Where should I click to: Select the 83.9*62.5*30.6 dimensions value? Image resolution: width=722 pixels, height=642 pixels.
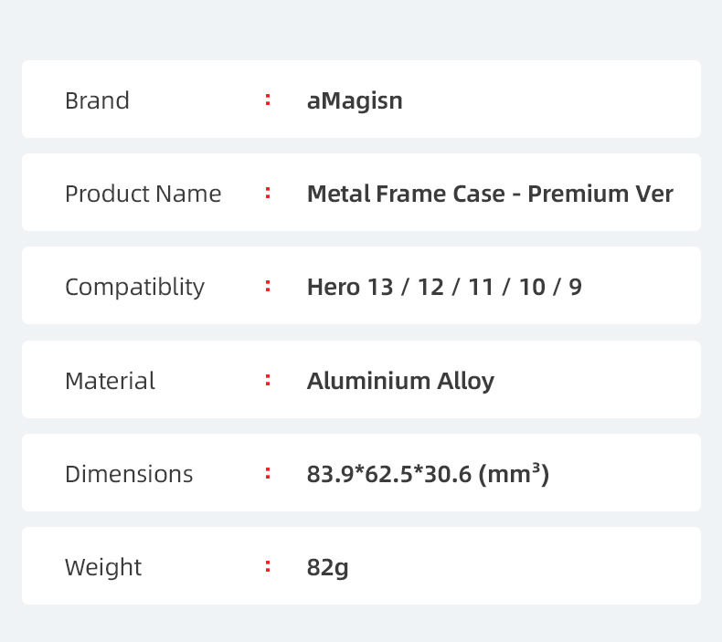click(x=389, y=474)
